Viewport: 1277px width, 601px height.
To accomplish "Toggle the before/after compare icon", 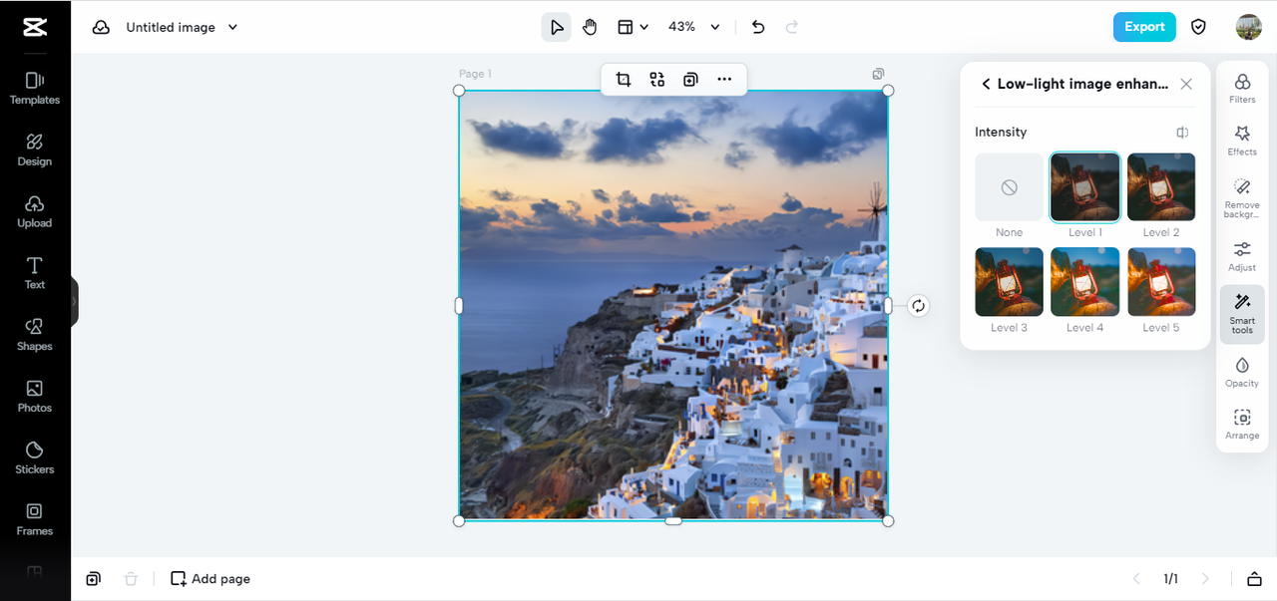I will (1182, 133).
